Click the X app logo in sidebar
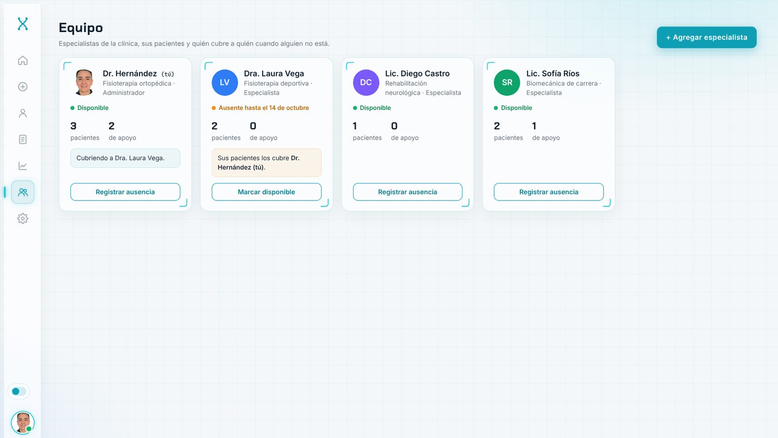The width and height of the screenshot is (778, 438). [x=23, y=24]
